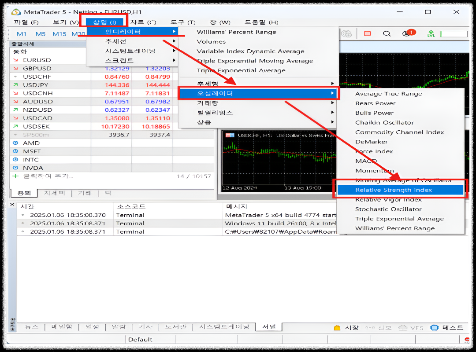476x352 pixels.
Task: Expand the 스크립트 submenu arrow
Action: (x=174, y=60)
